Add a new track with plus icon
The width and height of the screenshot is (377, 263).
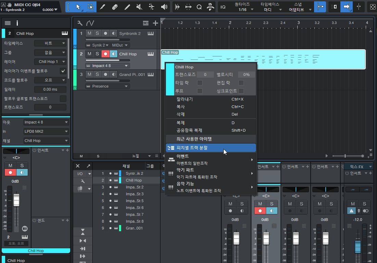(155, 23)
